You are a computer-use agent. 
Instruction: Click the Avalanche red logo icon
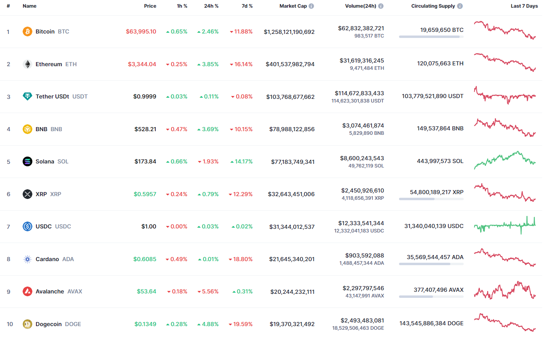tap(27, 291)
